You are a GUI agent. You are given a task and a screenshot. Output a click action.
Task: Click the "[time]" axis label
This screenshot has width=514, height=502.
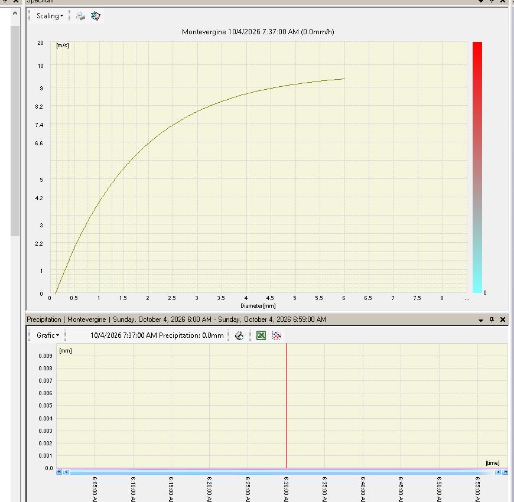492,462
